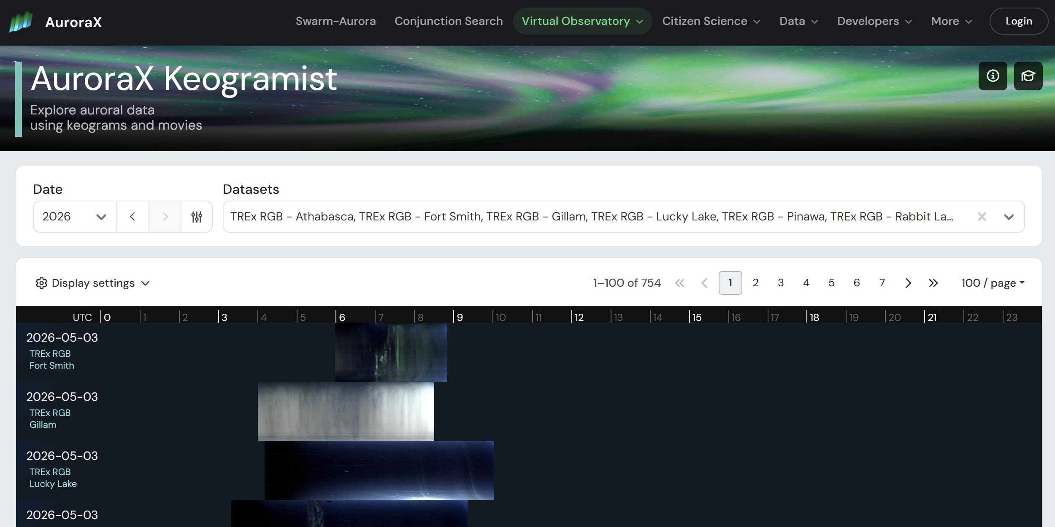Screen dimensions: 1055x527
Task: Open the tutorial graduation cap icon
Action: click(x=1028, y=76)
